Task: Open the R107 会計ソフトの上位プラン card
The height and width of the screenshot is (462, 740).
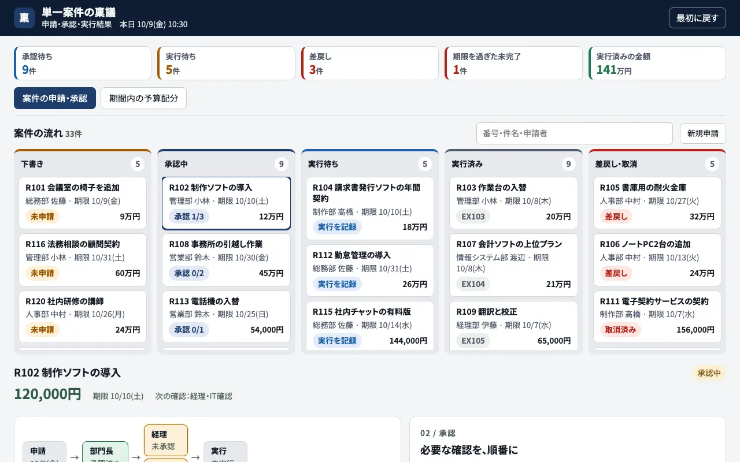Action: [513, 266]
